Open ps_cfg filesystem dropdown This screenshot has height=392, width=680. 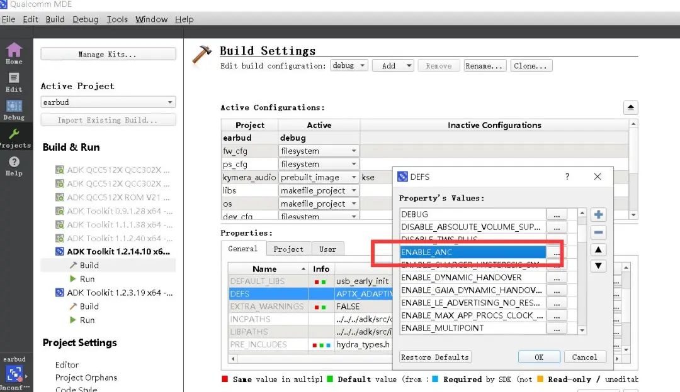click(x=319, y=165)
